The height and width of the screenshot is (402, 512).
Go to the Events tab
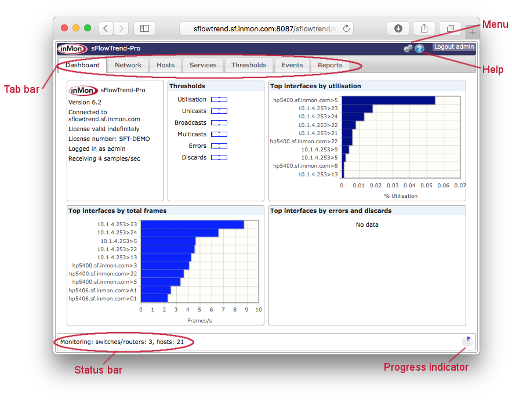pyautogui.click(x=292, y=65)
